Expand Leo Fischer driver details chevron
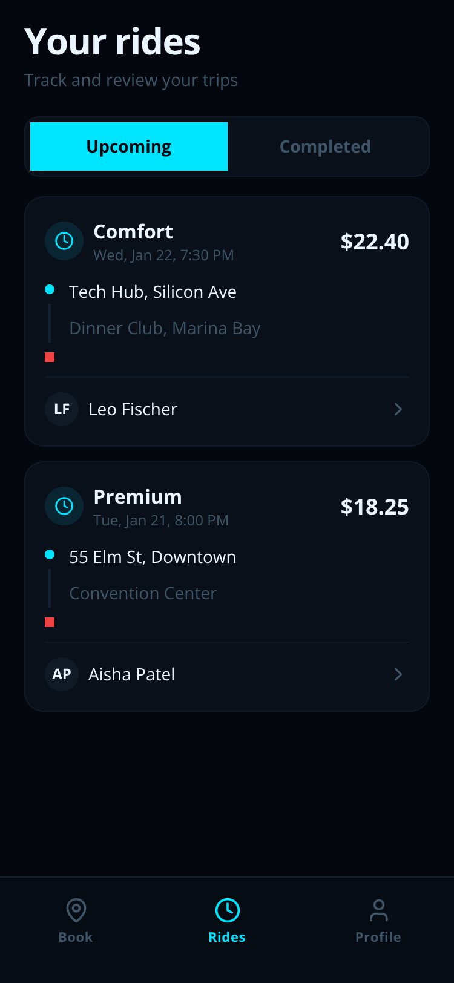Viewport: 454px width, 983px height. point(398,409)
